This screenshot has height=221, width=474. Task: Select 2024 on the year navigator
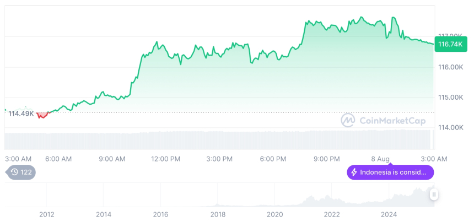[389, 214]
